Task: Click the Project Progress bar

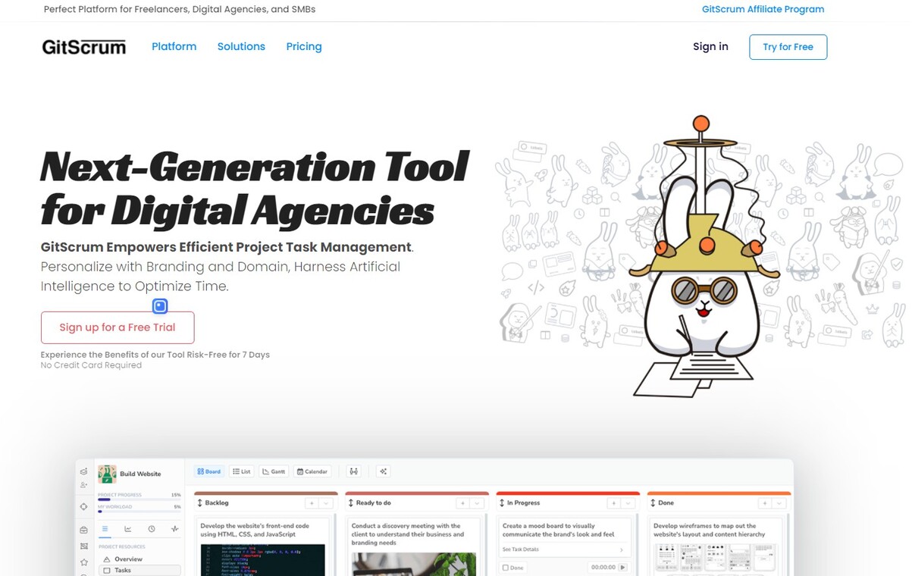Action: (139, 499)
